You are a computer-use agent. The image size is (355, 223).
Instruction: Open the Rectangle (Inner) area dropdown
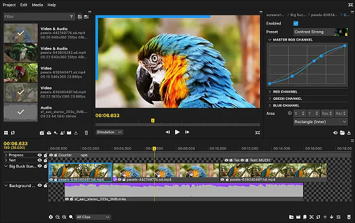tap(320, 122)
